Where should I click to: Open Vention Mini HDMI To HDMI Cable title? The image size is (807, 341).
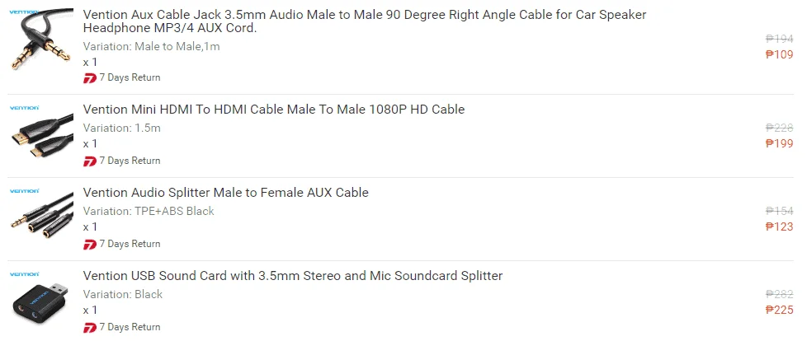tap(274, 110)
